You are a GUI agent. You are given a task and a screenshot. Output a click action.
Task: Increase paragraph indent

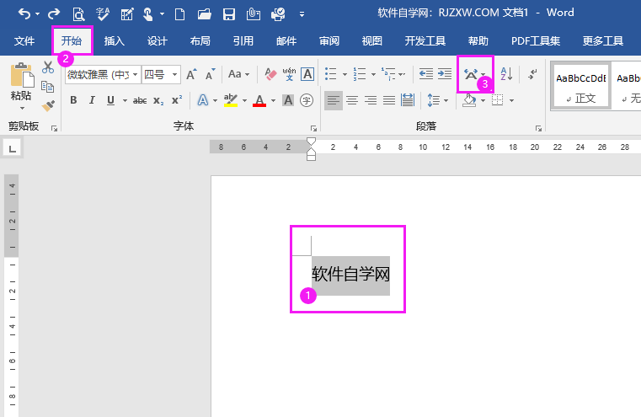click(445, 74)
